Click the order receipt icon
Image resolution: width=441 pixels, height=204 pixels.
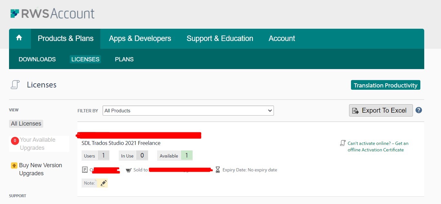[85, 169]
